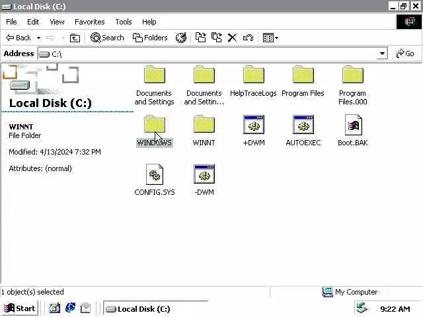Select the HelpTraceLogs folder
The width and height of the screenshot is (423, 317).
point(253,81)
